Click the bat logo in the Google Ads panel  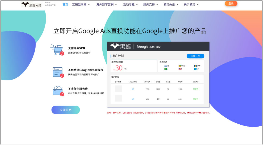pos(115,46)
